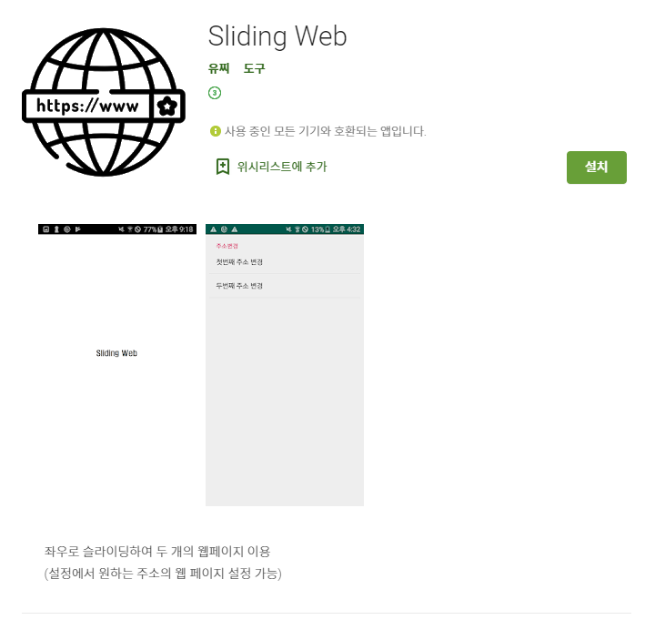Open the second screenshot with gray settings screen
The height and width of the screenshot is (620, 645).
tap(285, 365)
